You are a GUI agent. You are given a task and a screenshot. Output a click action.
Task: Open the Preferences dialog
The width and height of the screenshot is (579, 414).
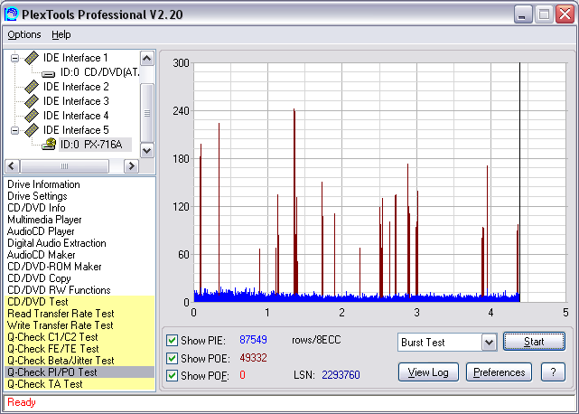pos(499,372)
